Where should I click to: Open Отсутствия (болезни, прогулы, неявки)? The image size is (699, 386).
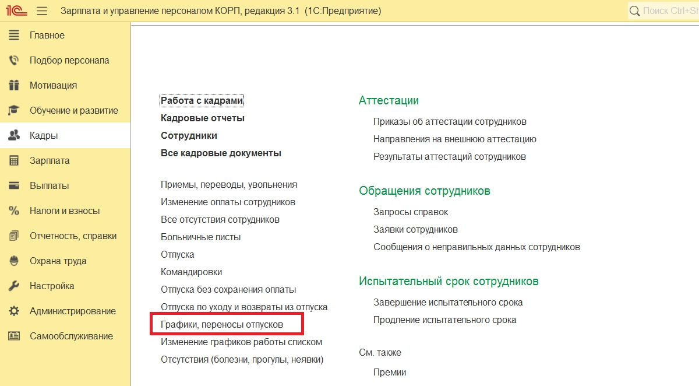coord(242,360)
